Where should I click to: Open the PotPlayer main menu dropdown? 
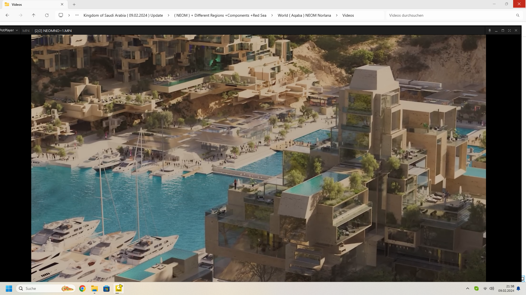click(9, 30)
